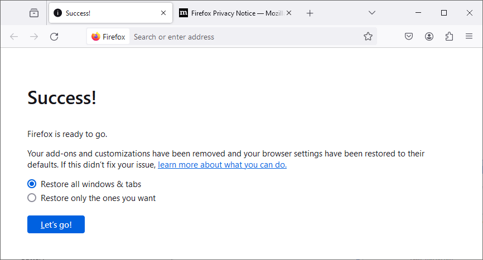483x260 pixels.
Task: Close the Firefox Privacy Notice tab
Action: pyautogui.click(x=289, y=13)
